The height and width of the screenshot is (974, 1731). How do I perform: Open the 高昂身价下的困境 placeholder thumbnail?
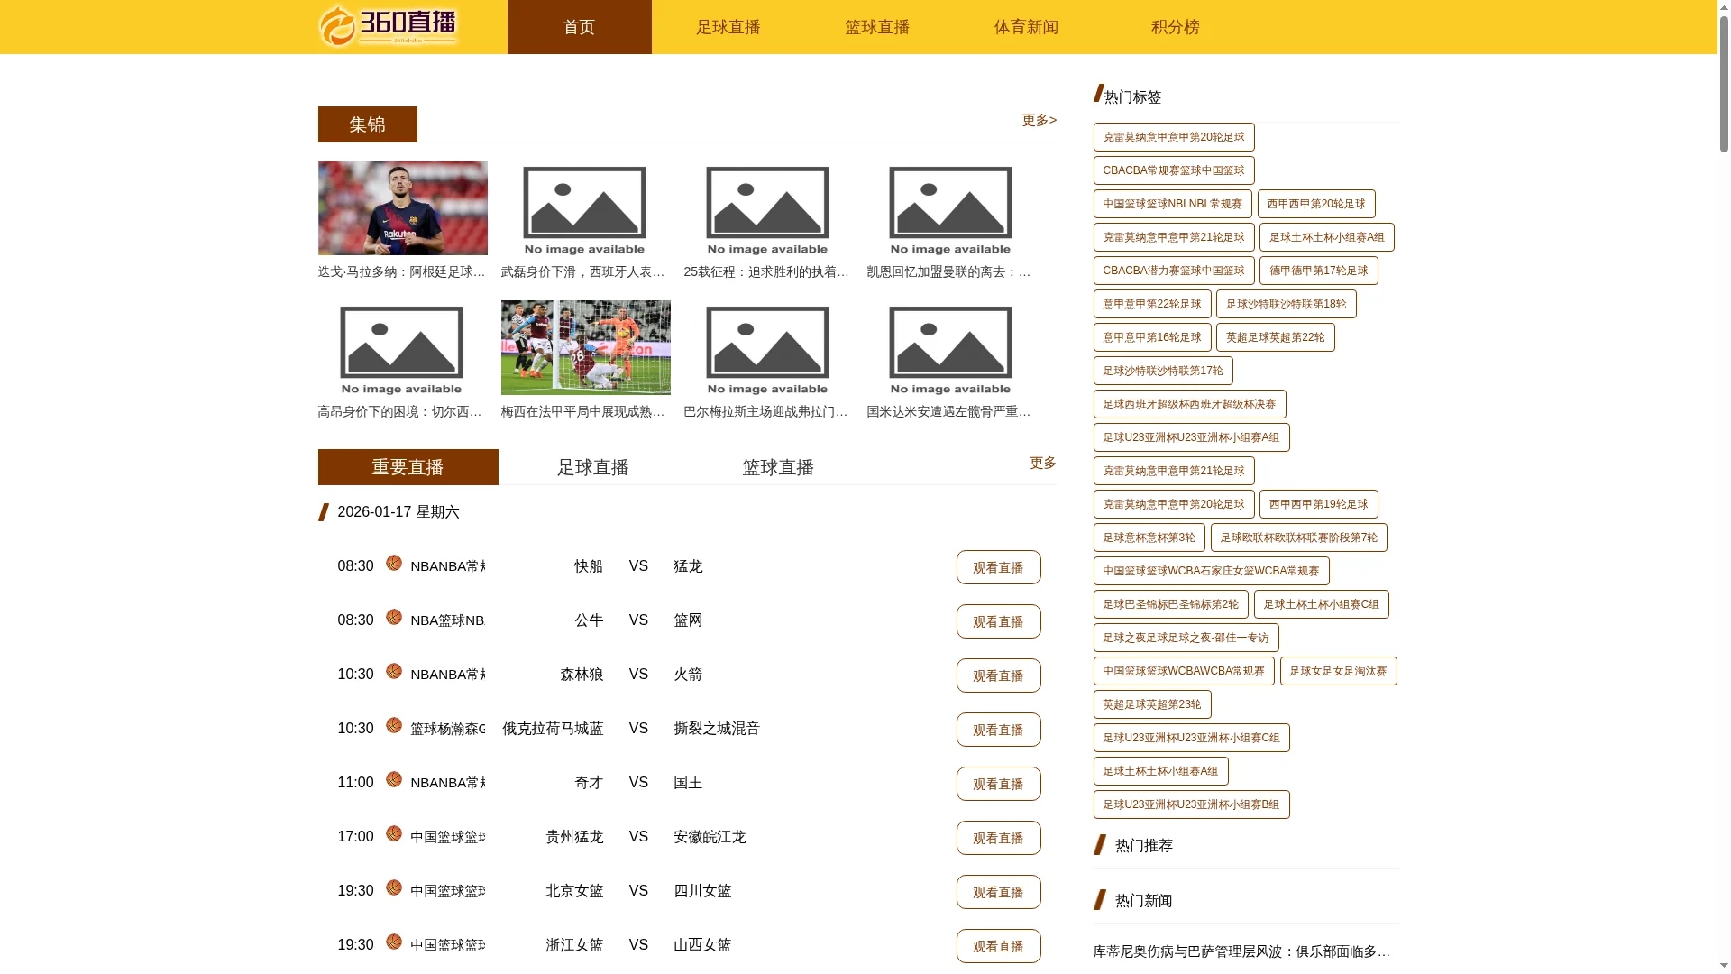tap(402, 347)
